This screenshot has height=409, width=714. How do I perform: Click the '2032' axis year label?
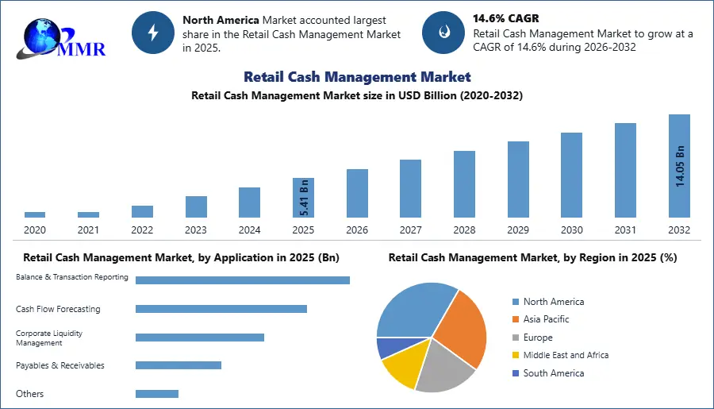pyautogui.click(x=679, y=230)
